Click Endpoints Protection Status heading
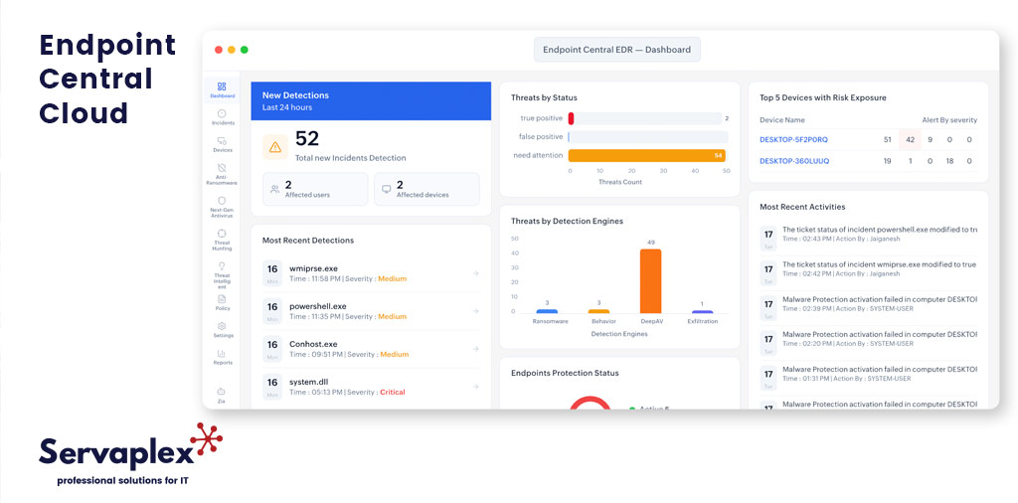The height and width of the screenshot is (503, 1018). tap(565, 373)
